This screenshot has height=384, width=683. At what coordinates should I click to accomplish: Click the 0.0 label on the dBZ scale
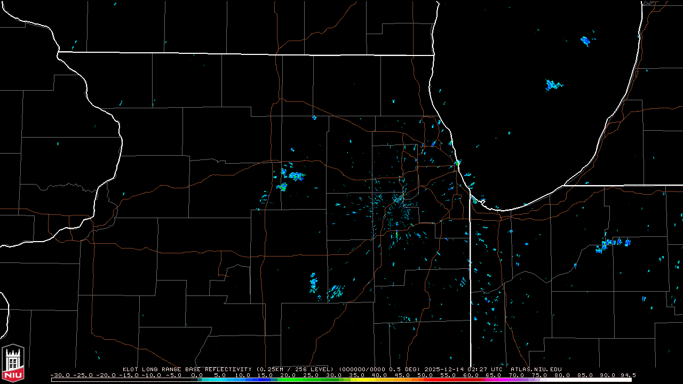[x=197, y=375]
